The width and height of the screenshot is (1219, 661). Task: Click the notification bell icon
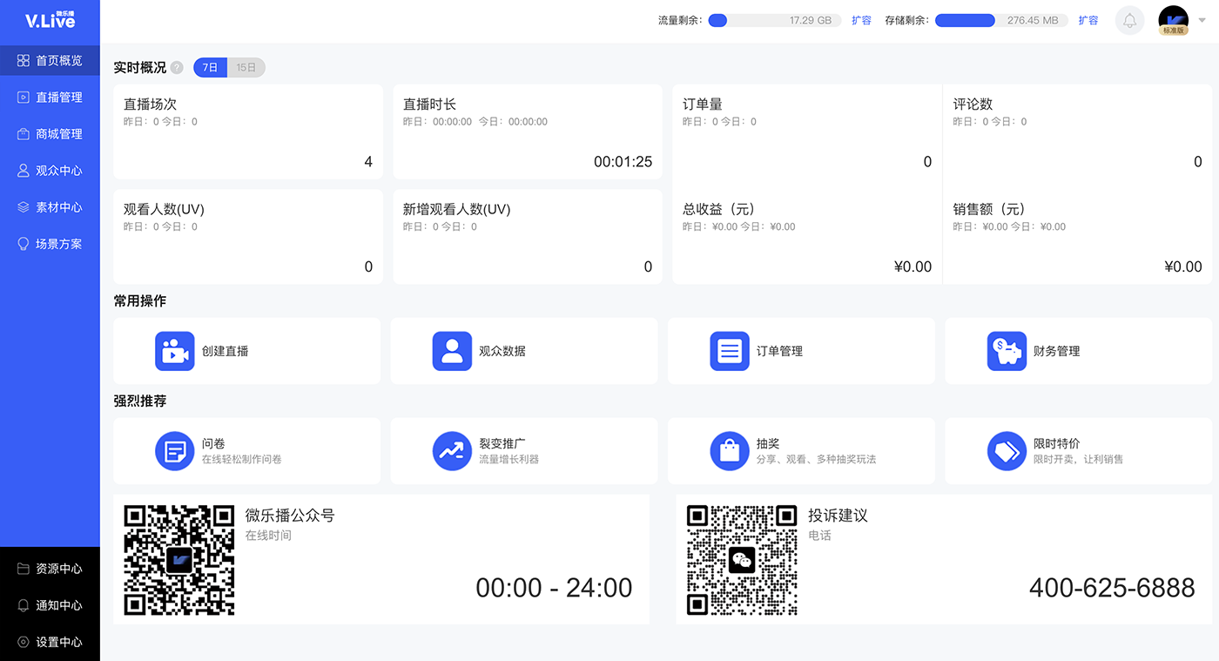pos(1129,20)
